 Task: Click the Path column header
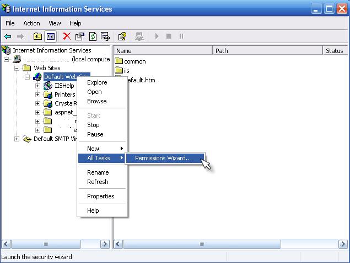coord(267,50)
